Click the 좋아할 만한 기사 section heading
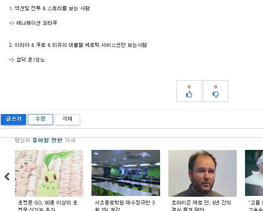The image size is (263, 211). [45, 140]
